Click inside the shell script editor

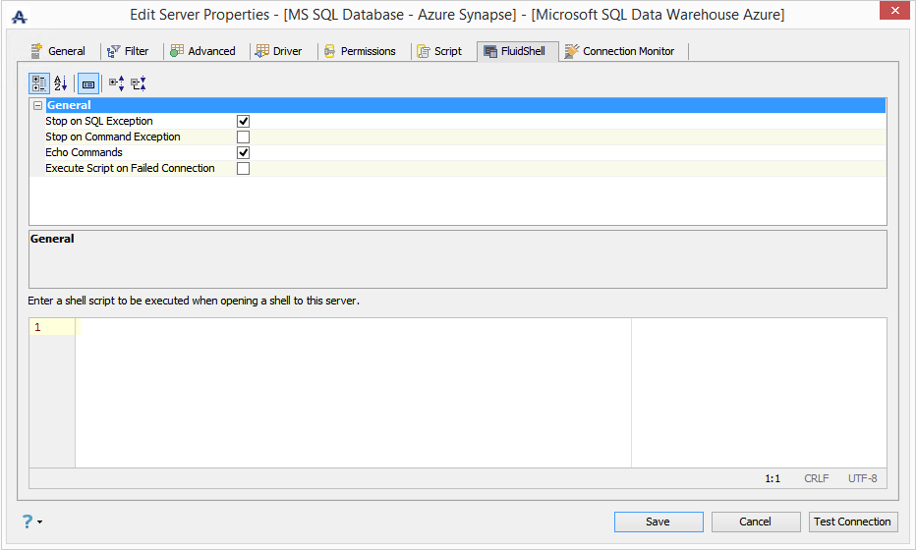click(x=354, y=393)
